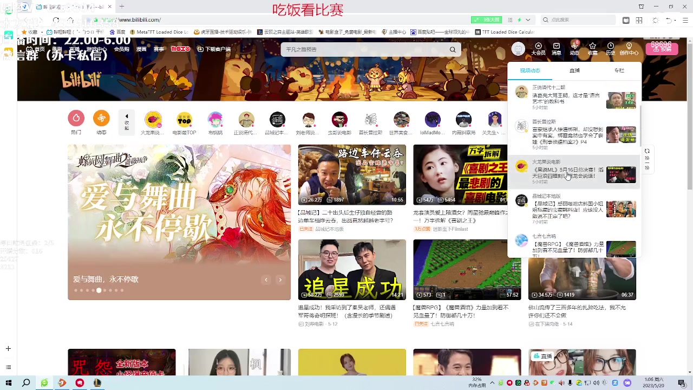Open the Windows Start menu
Screen dimensions: 693x390
click(x=8, y=383)
